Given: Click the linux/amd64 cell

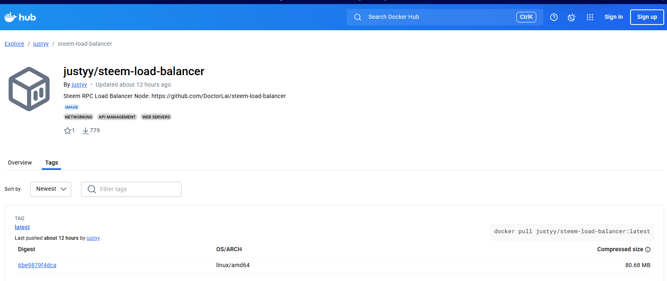Looking at the screenshot, I should tap(233, 265).
